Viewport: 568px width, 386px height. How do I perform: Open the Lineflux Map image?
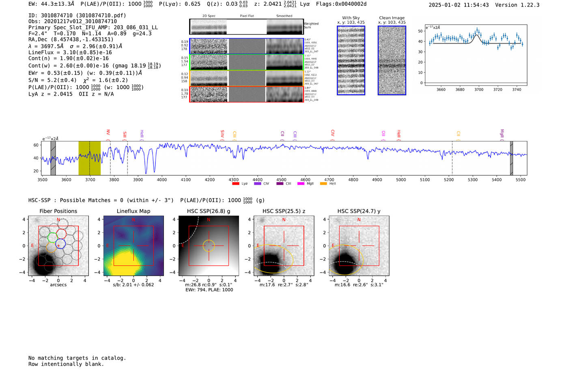133,246
